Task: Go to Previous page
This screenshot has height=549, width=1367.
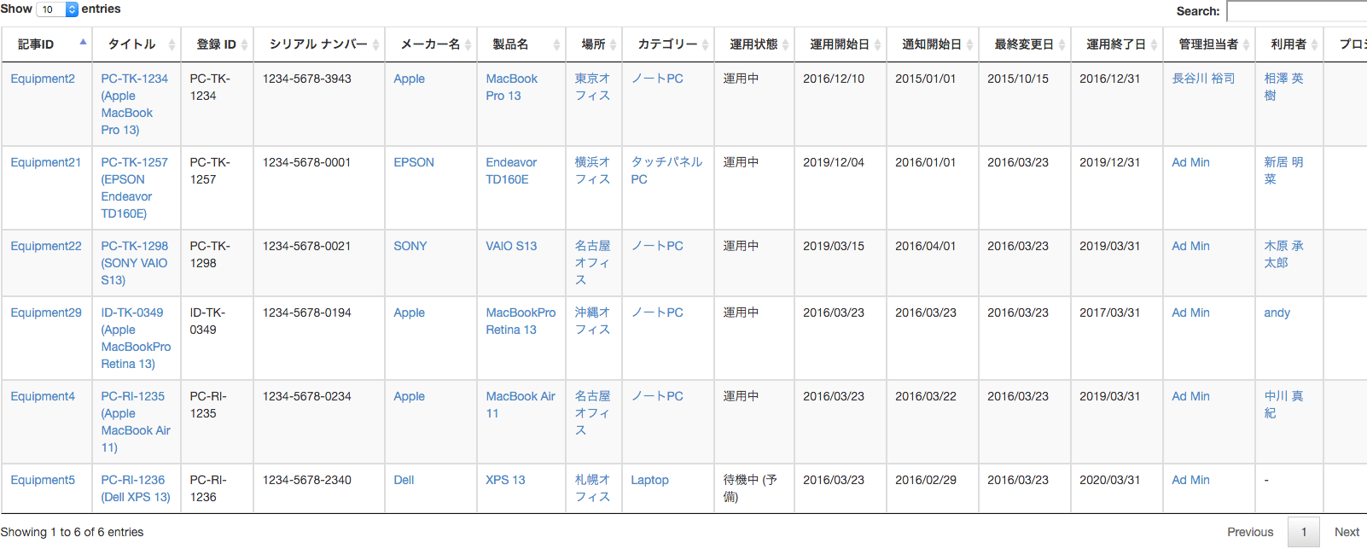Action: pos(1249,532)
